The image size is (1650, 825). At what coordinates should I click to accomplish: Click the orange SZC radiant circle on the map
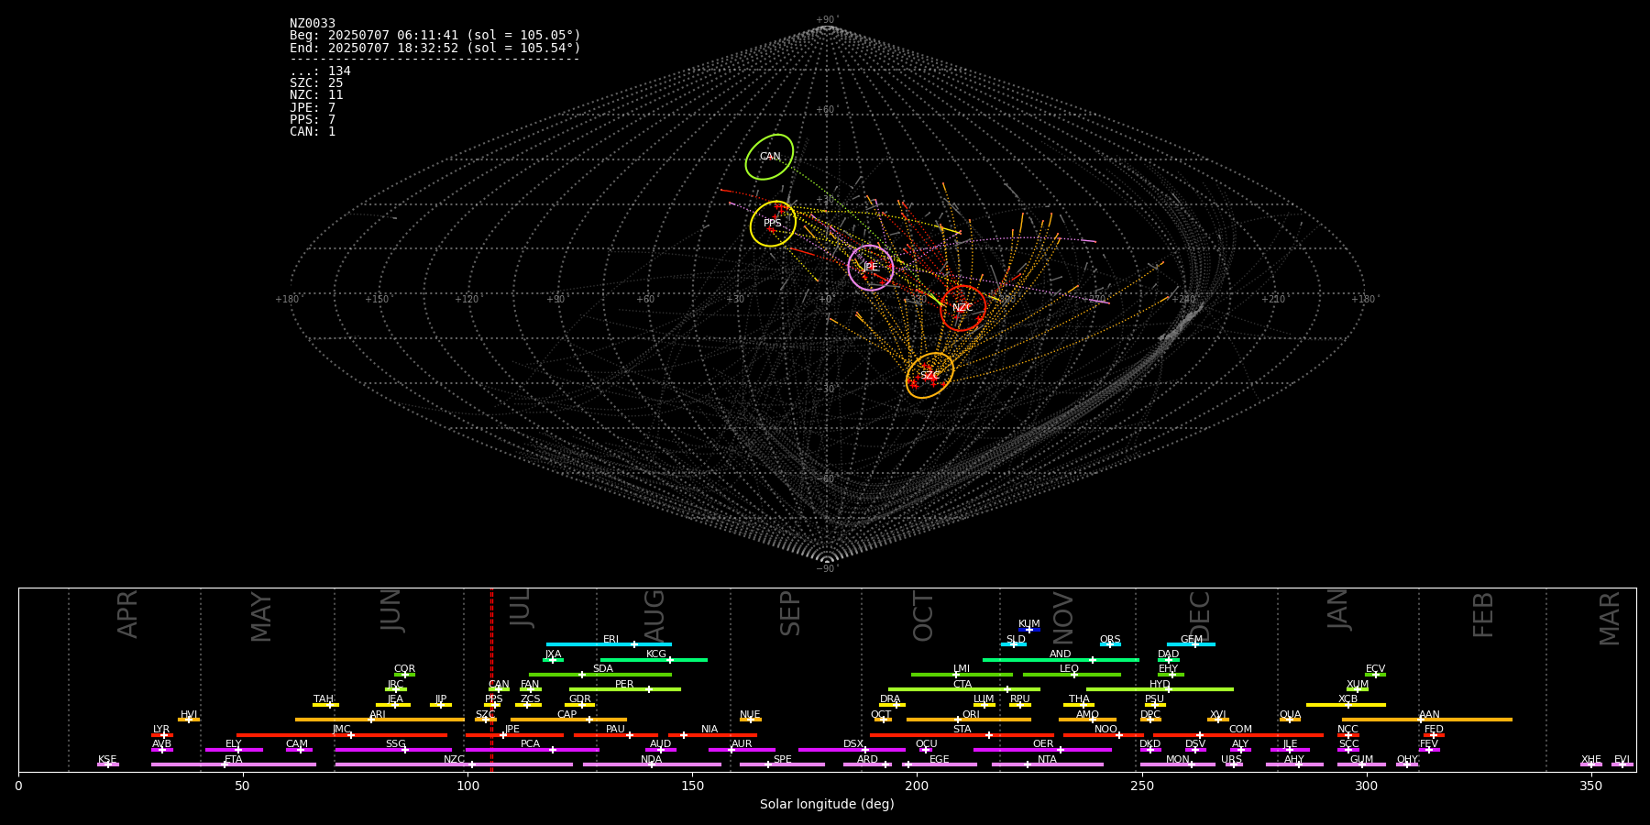[929, 376]
